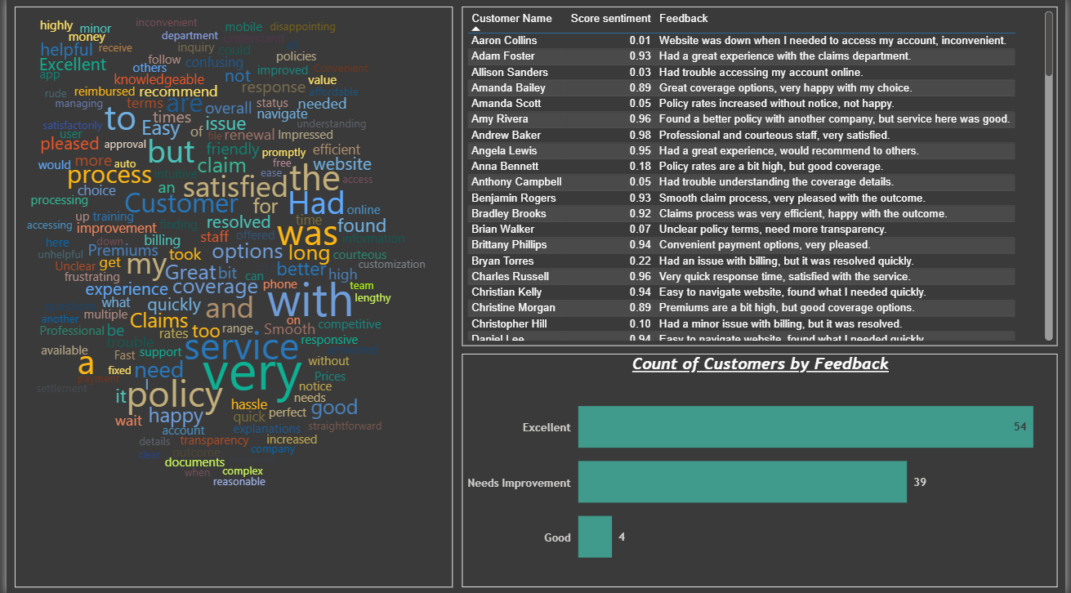Select 'Claims' in the word cloud
The height and width of the screenshot is (593, 1071).
pyautogui.click(x=158, y=320)
